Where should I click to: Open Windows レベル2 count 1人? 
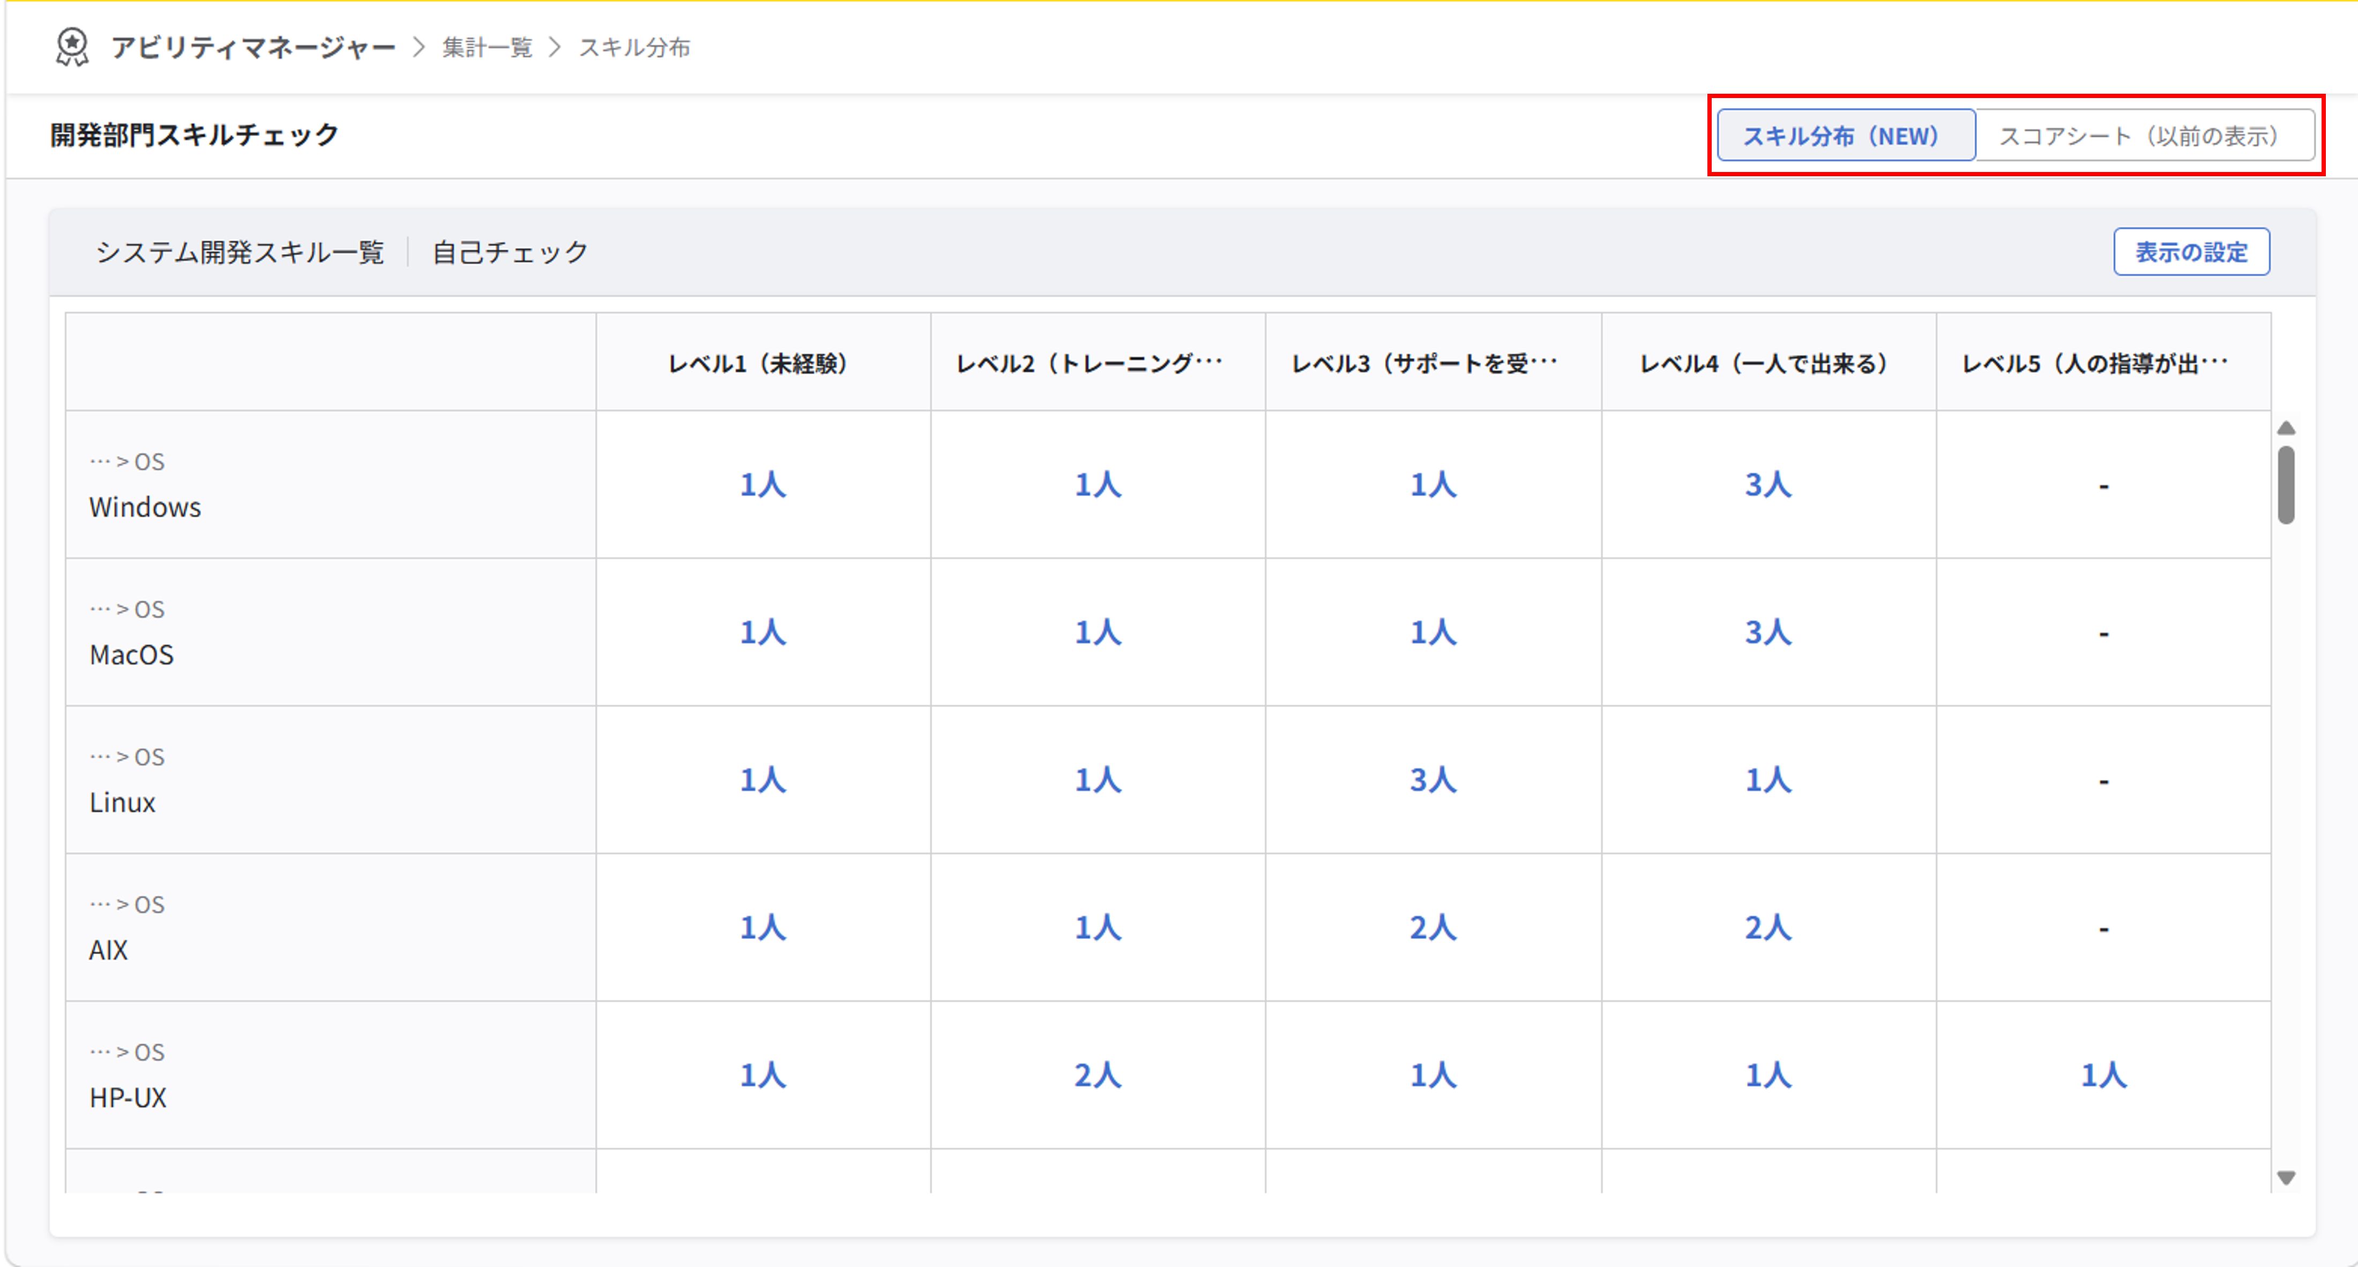coord(1099,484)
